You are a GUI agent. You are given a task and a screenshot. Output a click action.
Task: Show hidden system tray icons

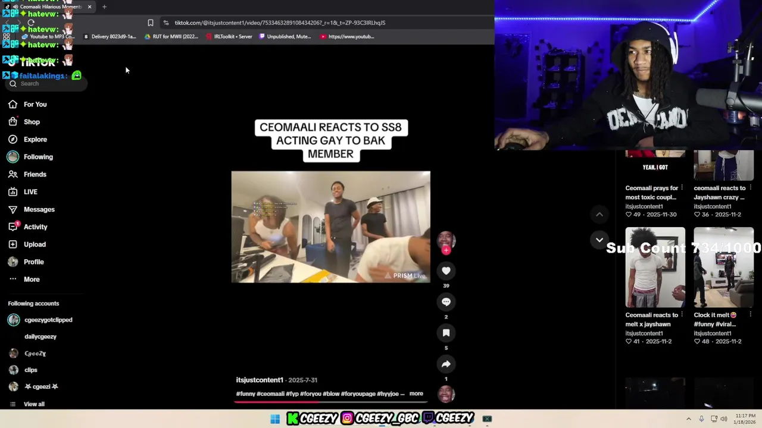[x=689, y=419]
